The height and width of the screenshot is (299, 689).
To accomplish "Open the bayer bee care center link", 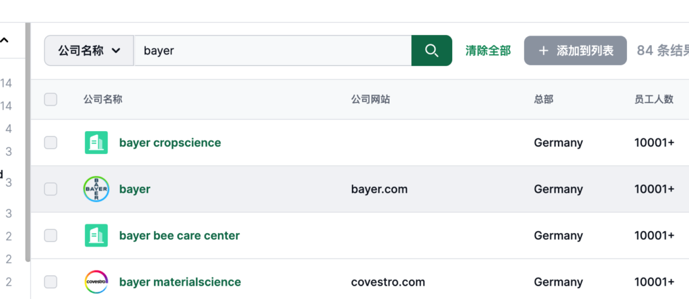I will coord(179,236).
